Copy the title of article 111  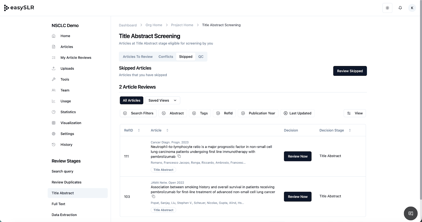click(x=179, y=156)
